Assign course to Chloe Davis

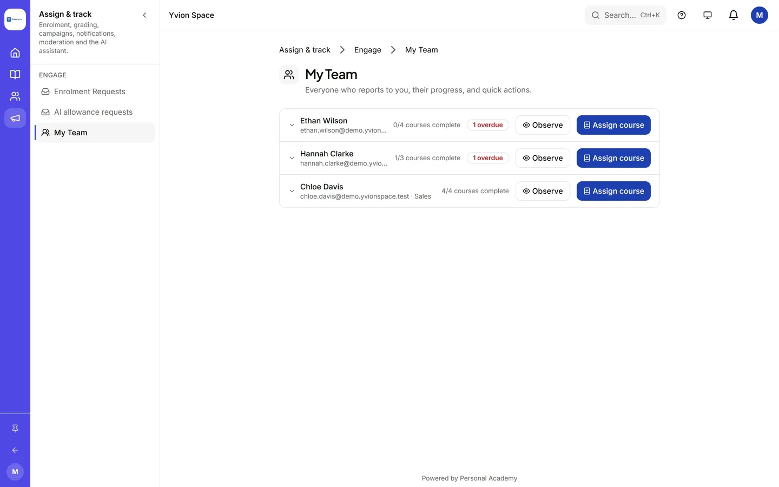613,191
